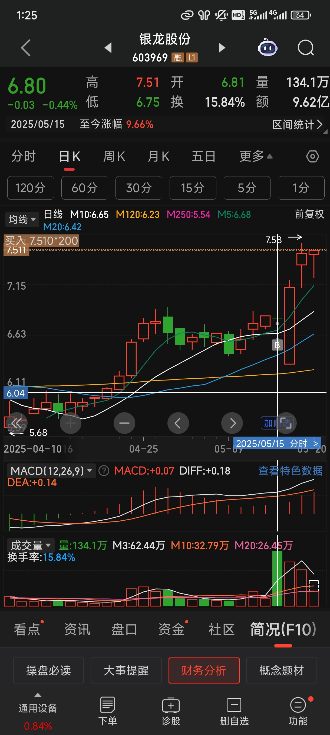Tap the MACD help question mark icon
The width and height of the screenshot is (330, 735).
coord(104,471)
